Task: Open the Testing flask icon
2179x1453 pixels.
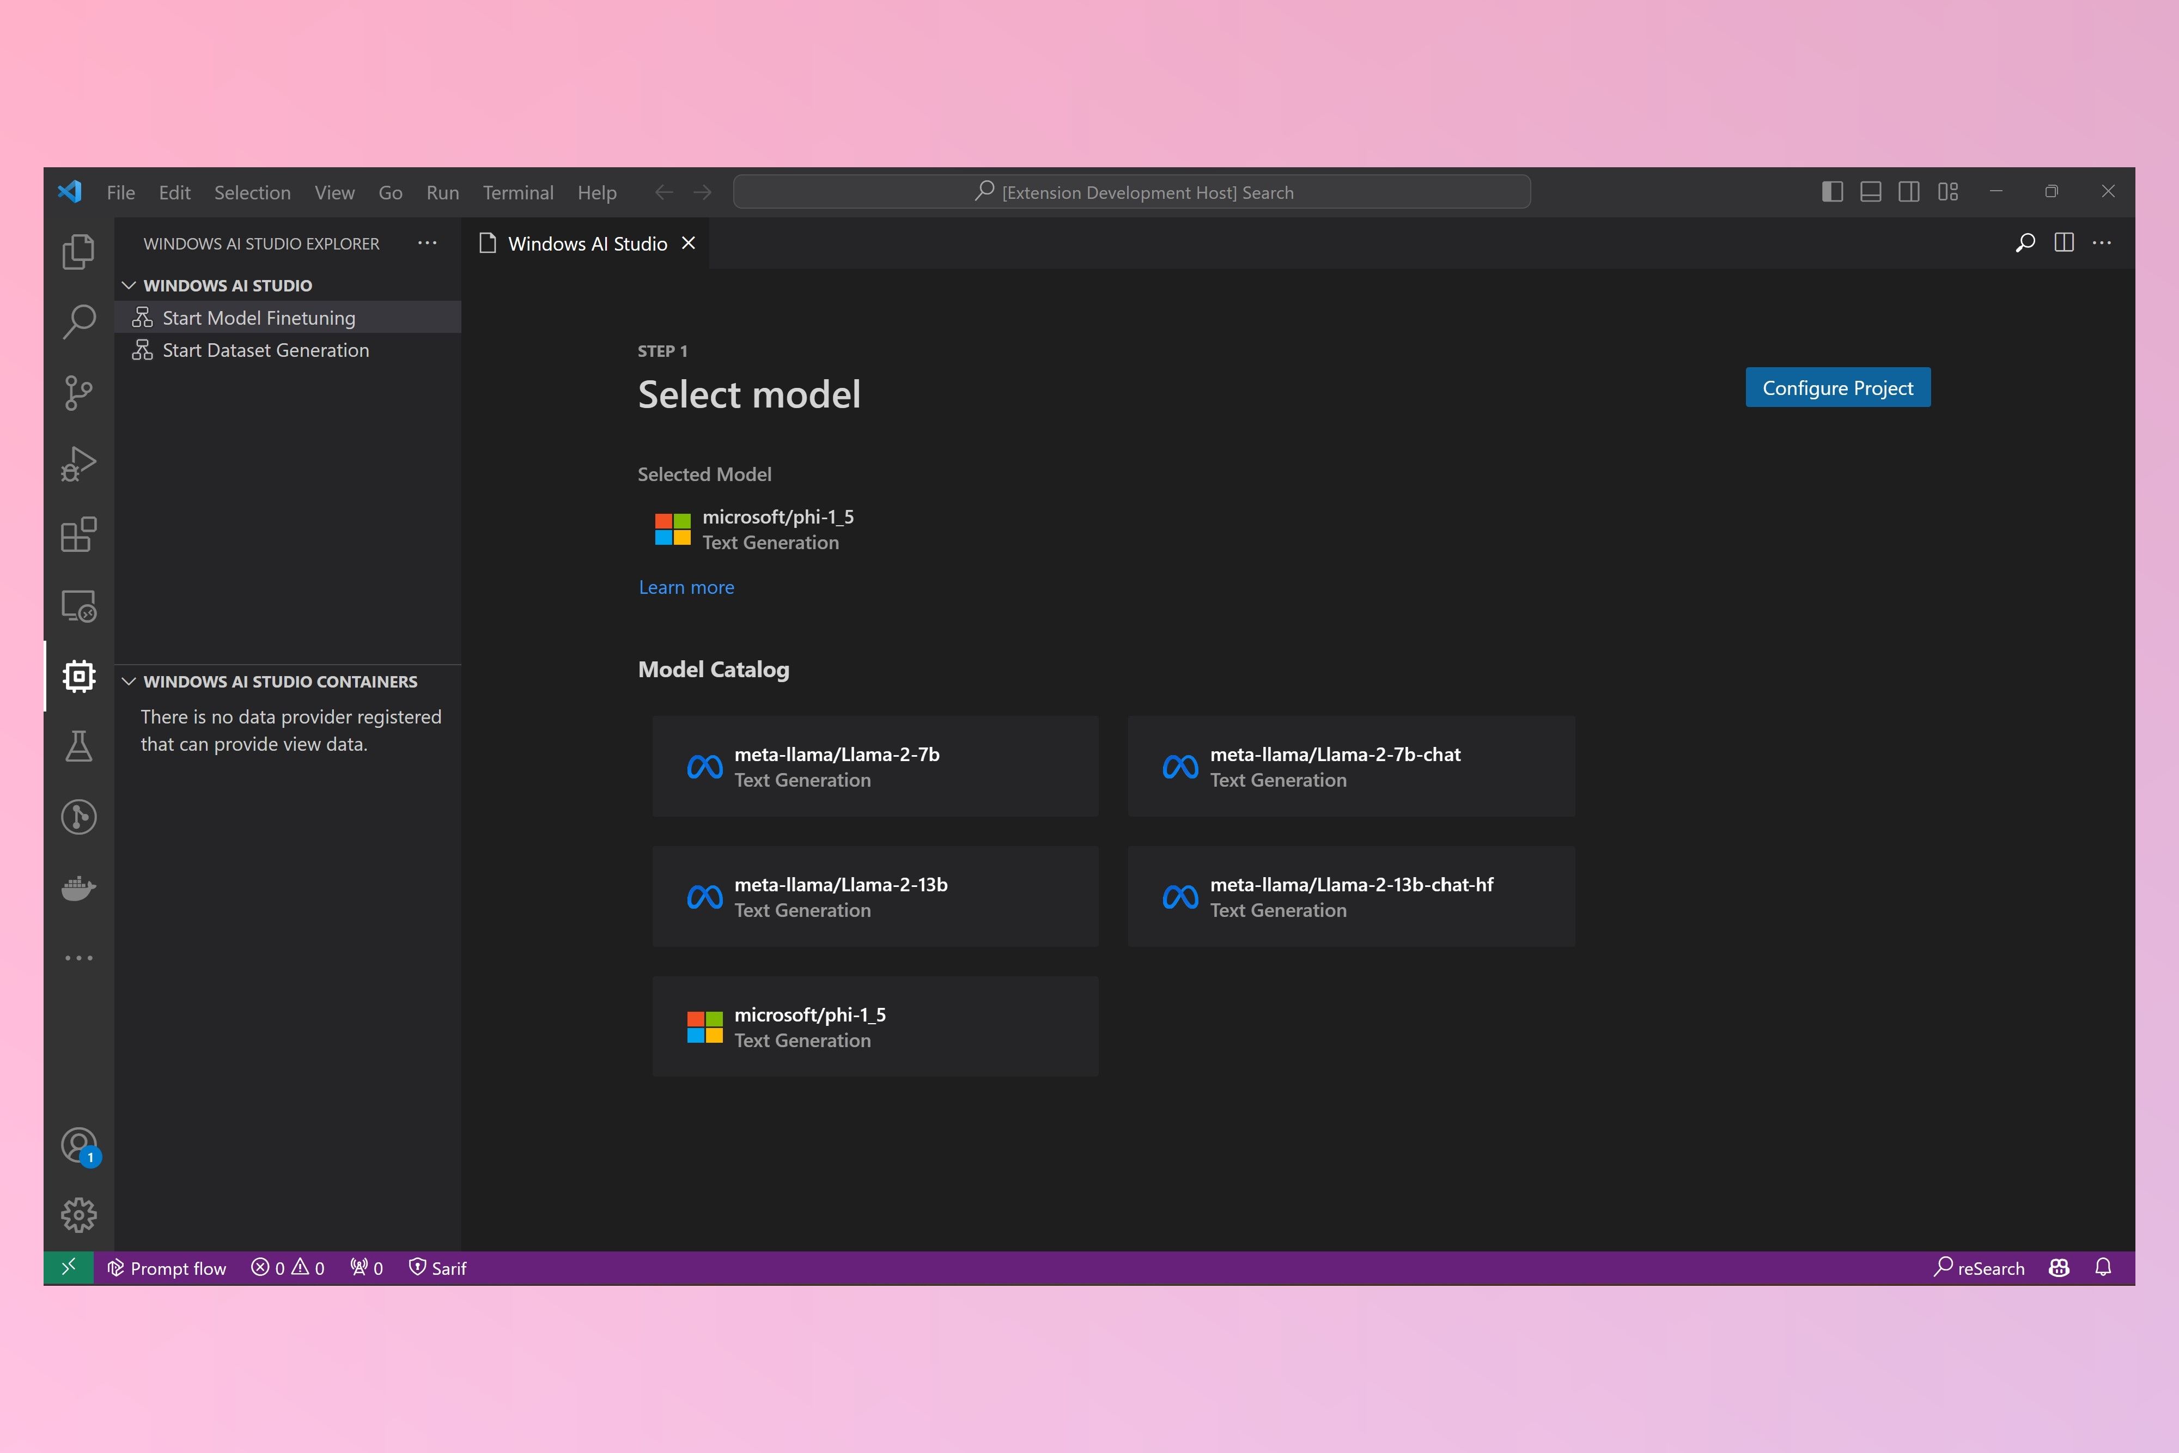Action: coord(79,746)
